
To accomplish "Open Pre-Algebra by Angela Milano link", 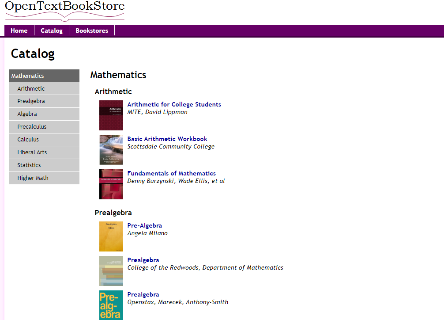I will click(144, 225).
